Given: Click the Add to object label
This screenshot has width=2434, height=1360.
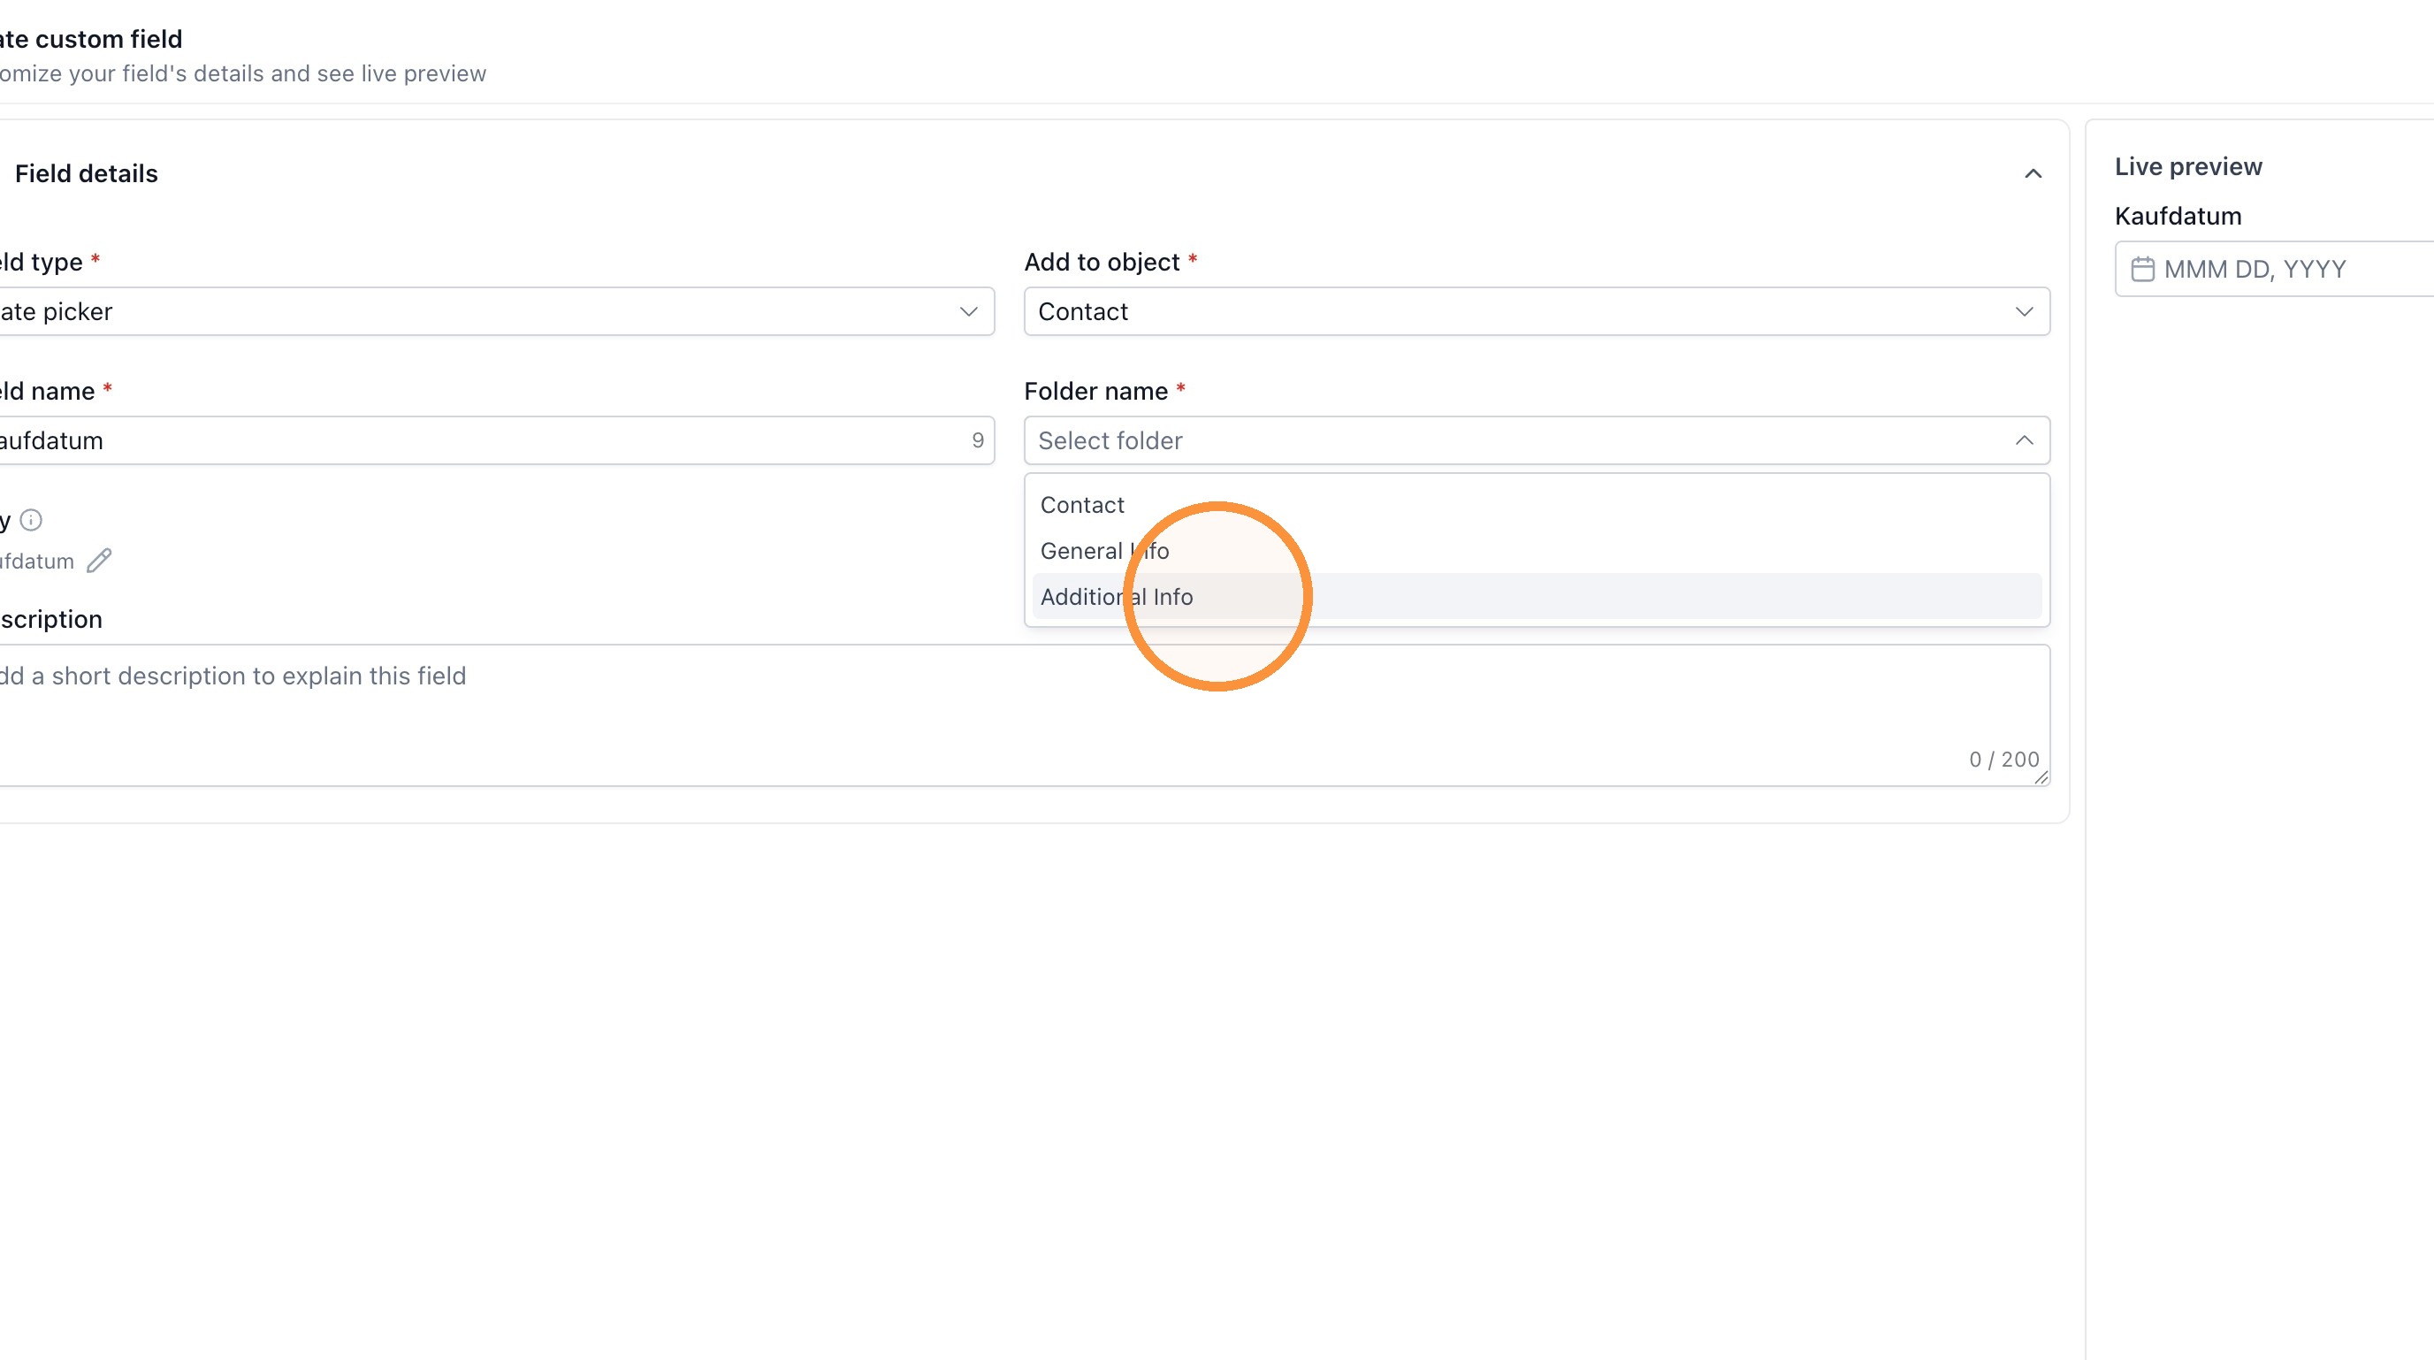Looking at the screenshot, I should [1102, 262].
